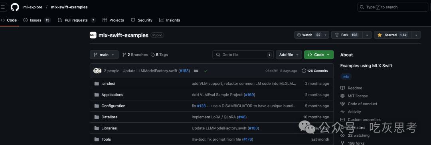
Task: Open the Code of conduct link
Action: click(x=359, y=104)
